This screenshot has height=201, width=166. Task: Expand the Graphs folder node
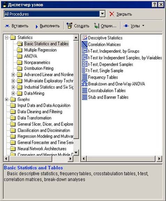click(x=6, y=100)
